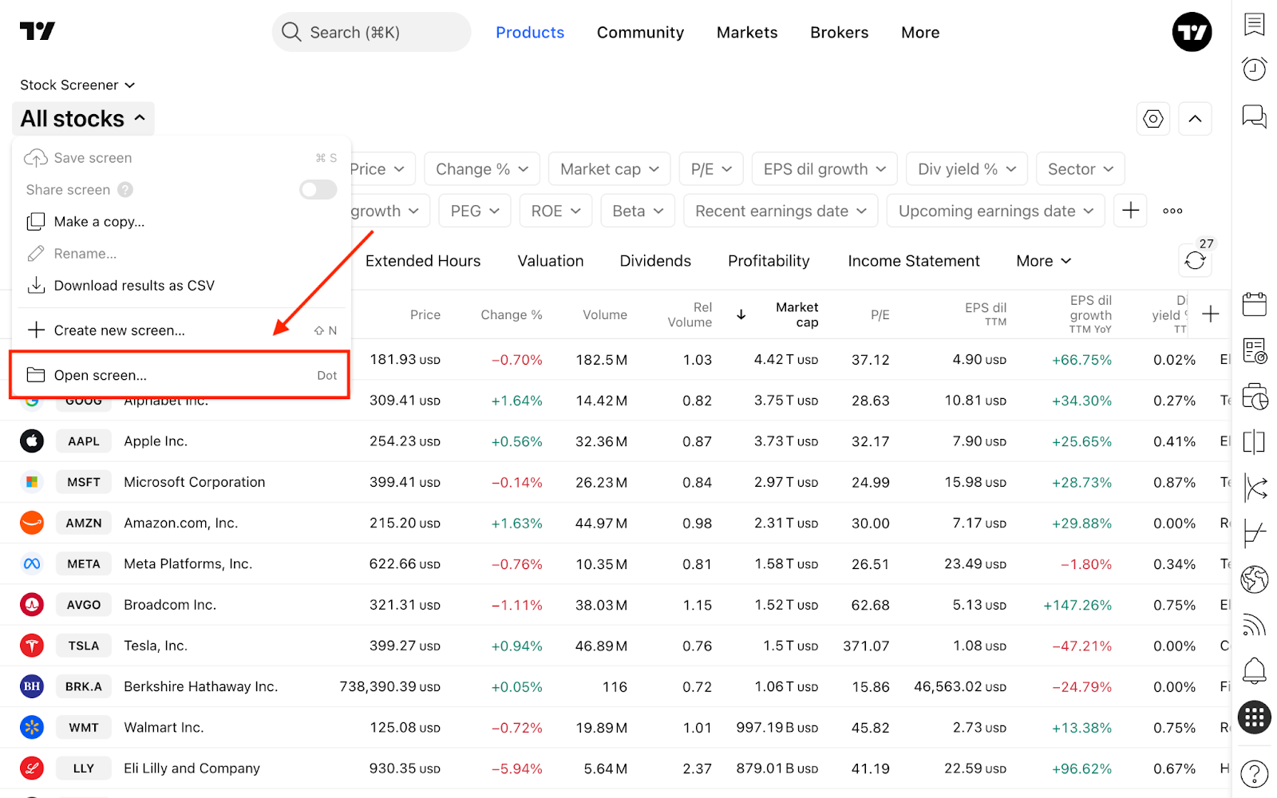Click the AAPL ticker chip
The width and height of the screenshot is (1277, 798).
(x=84, y=441)
